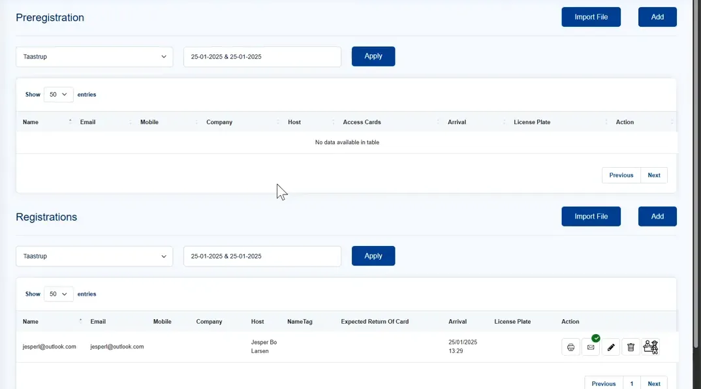701x389 pixels.
Task: Click the Preregistration date range field
Action: pyautogui.click(x=262, y=57)
